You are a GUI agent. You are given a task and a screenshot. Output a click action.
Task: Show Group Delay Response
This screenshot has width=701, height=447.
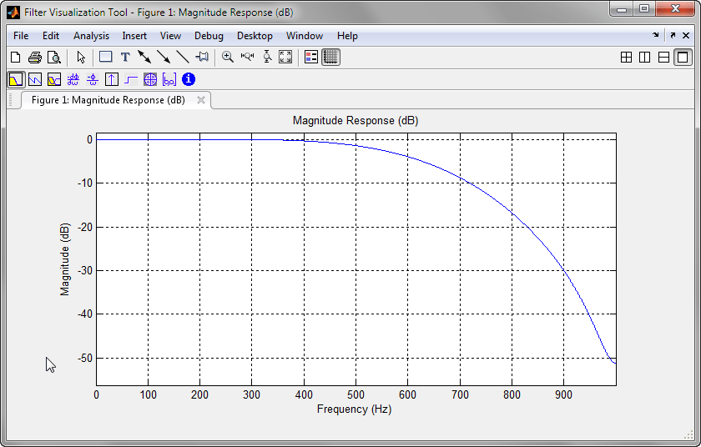(x=73, y=80)
